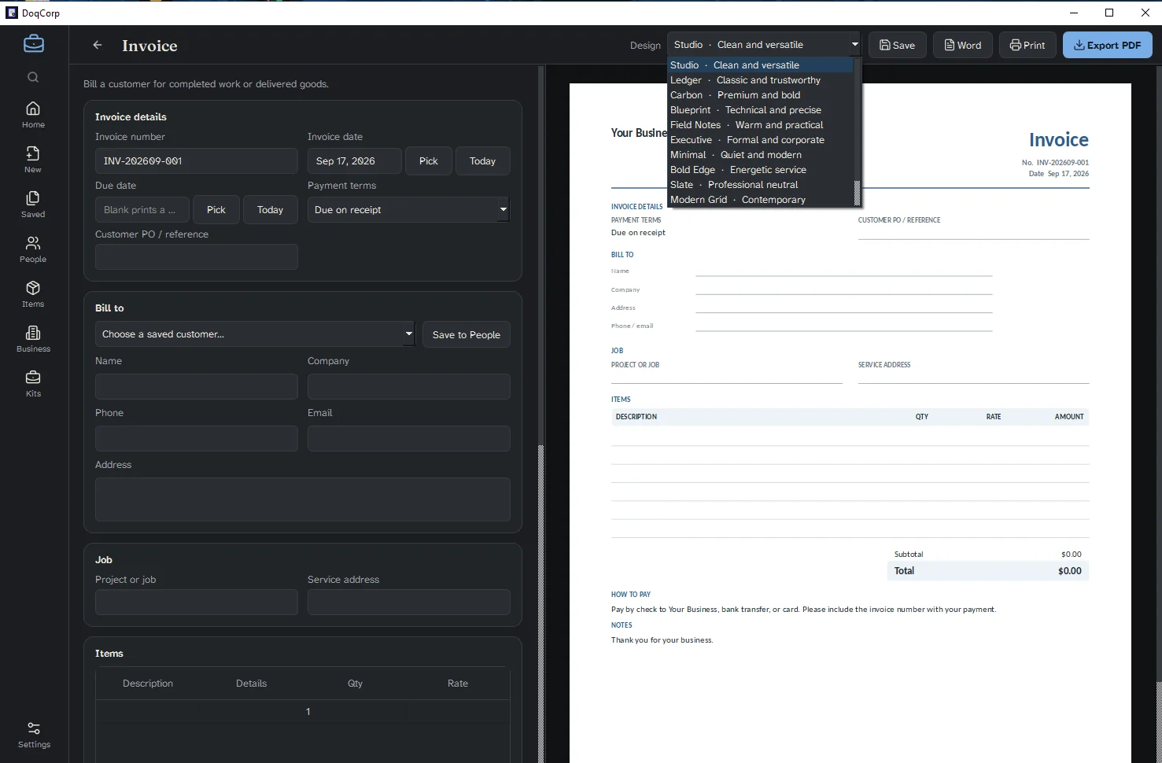Choose Carbon · Premium and bold design
Viewport: 1162px width, 763px height.
point(760,95)
